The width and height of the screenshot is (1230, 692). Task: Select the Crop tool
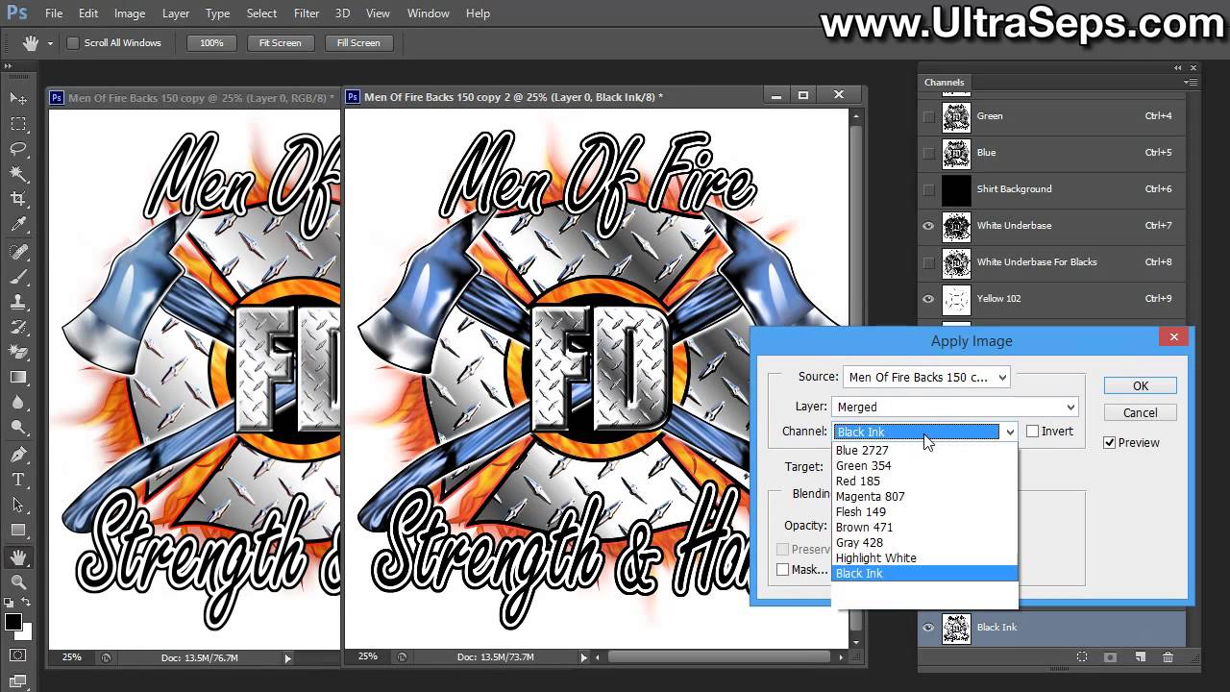point(17,199)
